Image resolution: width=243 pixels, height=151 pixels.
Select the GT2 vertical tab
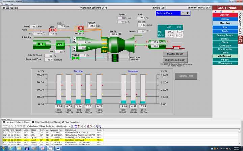(240, 40)
